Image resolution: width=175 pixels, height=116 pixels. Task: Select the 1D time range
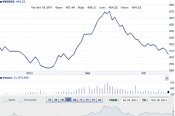[x=49, y=100]
